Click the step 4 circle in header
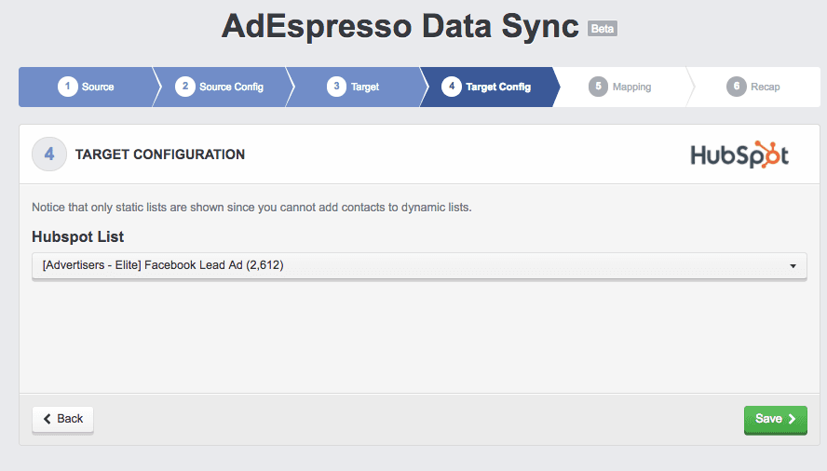The height and width of the screenshot is (471, 827). click(x=49, y=155)
